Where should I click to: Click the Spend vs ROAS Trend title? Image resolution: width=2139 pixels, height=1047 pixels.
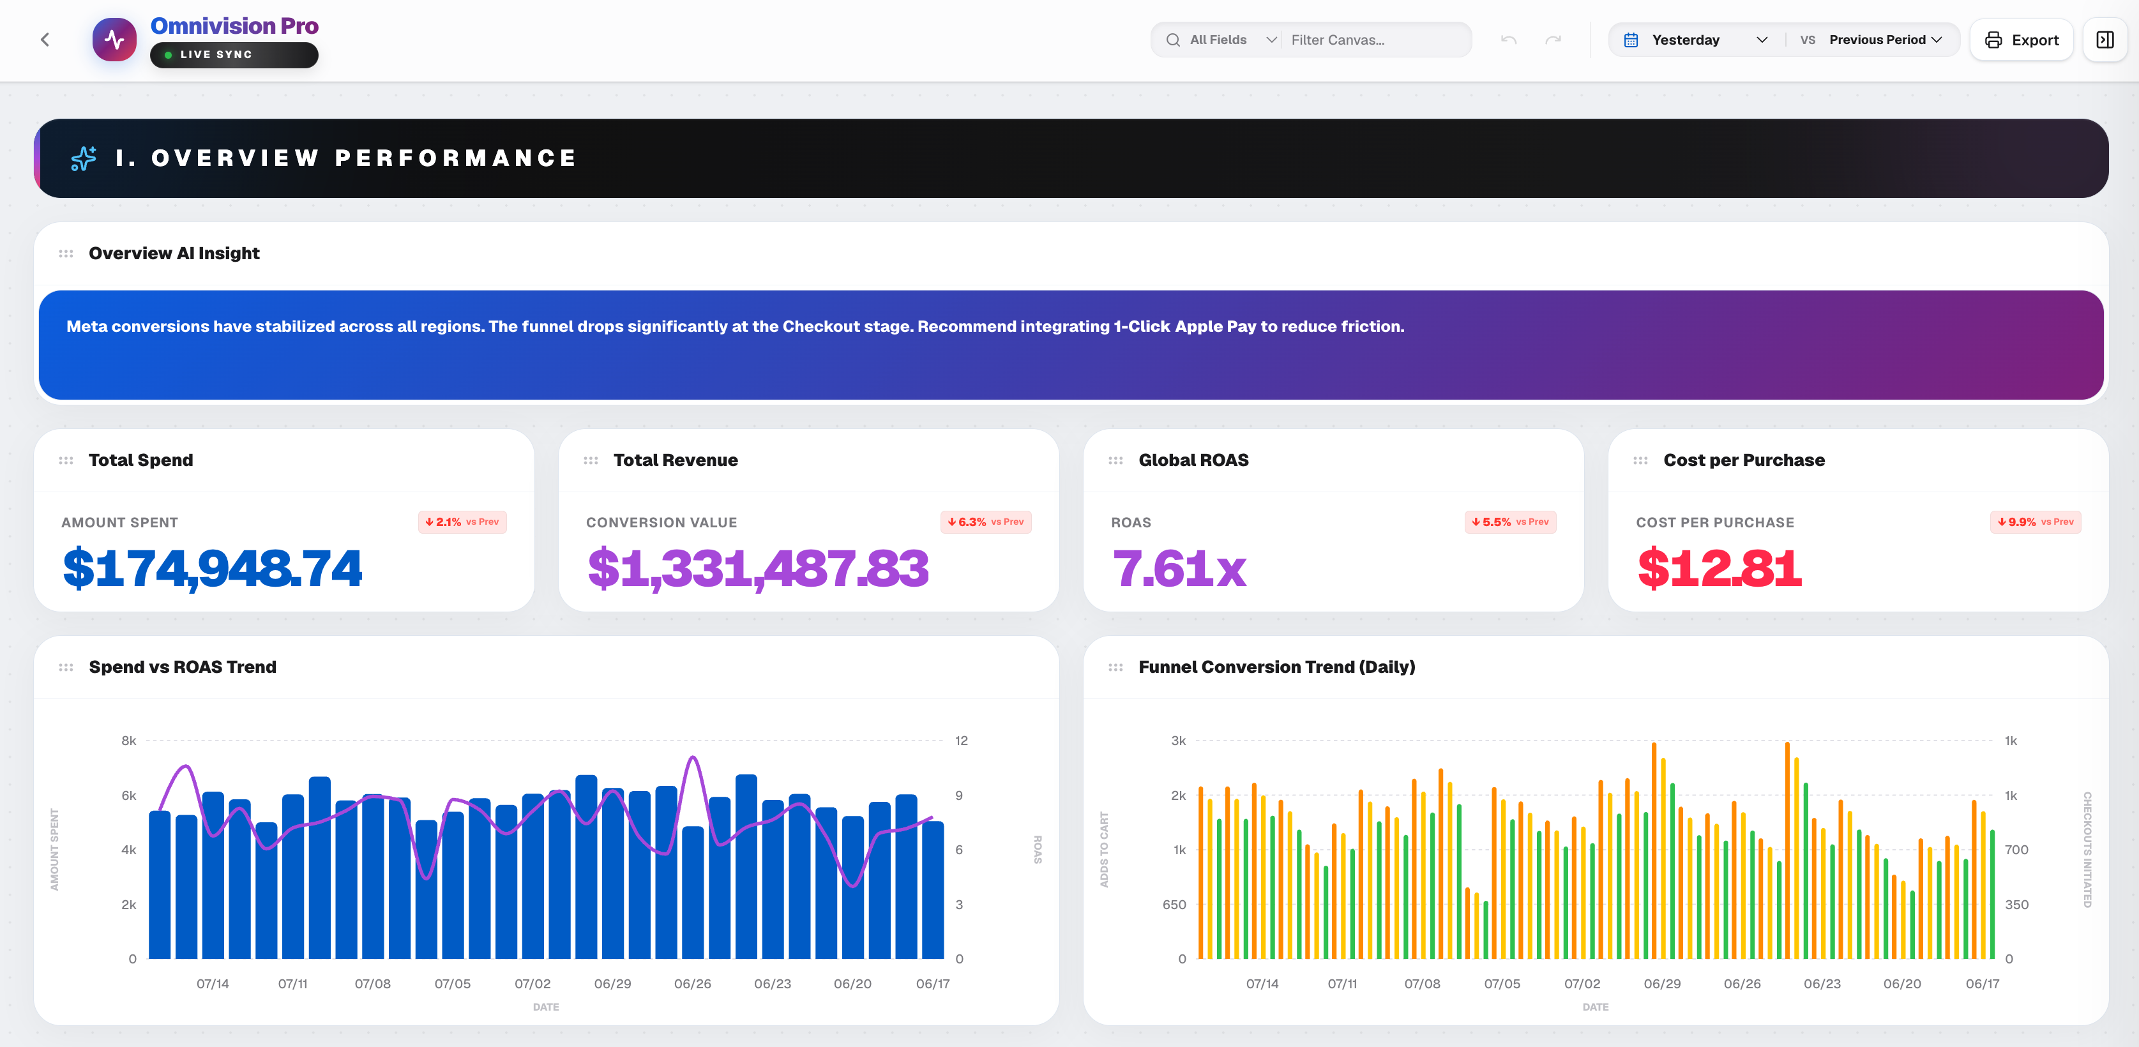click(x=183, y=667)
